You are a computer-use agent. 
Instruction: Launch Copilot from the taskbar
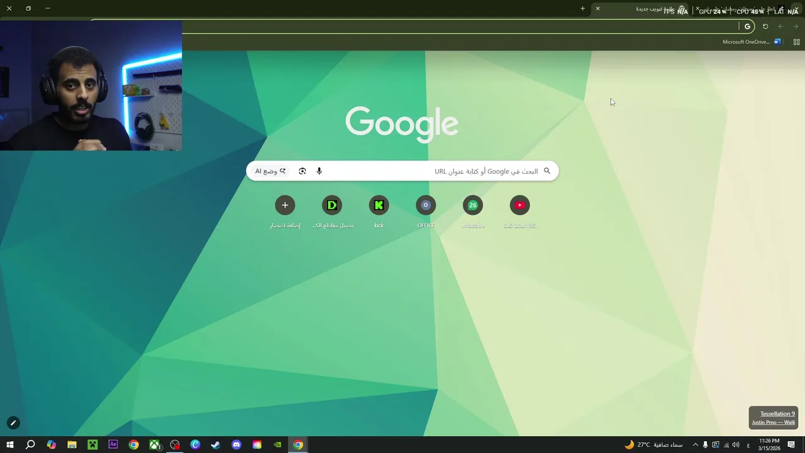tap(51, 445)
